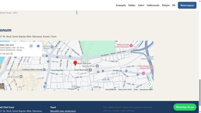Click the Google logo on the map
The height and width of the screenshot is (113, 201).
(x=75, y=87)
